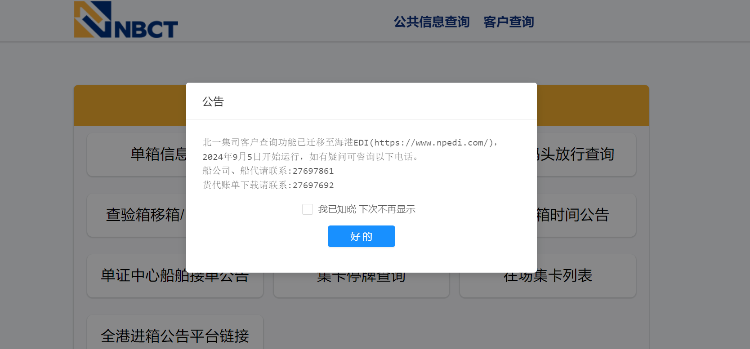Open the 公共信息查询 menu

[431, 22]
